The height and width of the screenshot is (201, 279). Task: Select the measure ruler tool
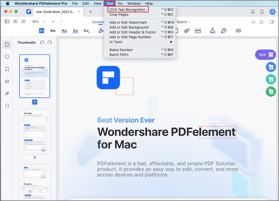click(x=198, y=31)
